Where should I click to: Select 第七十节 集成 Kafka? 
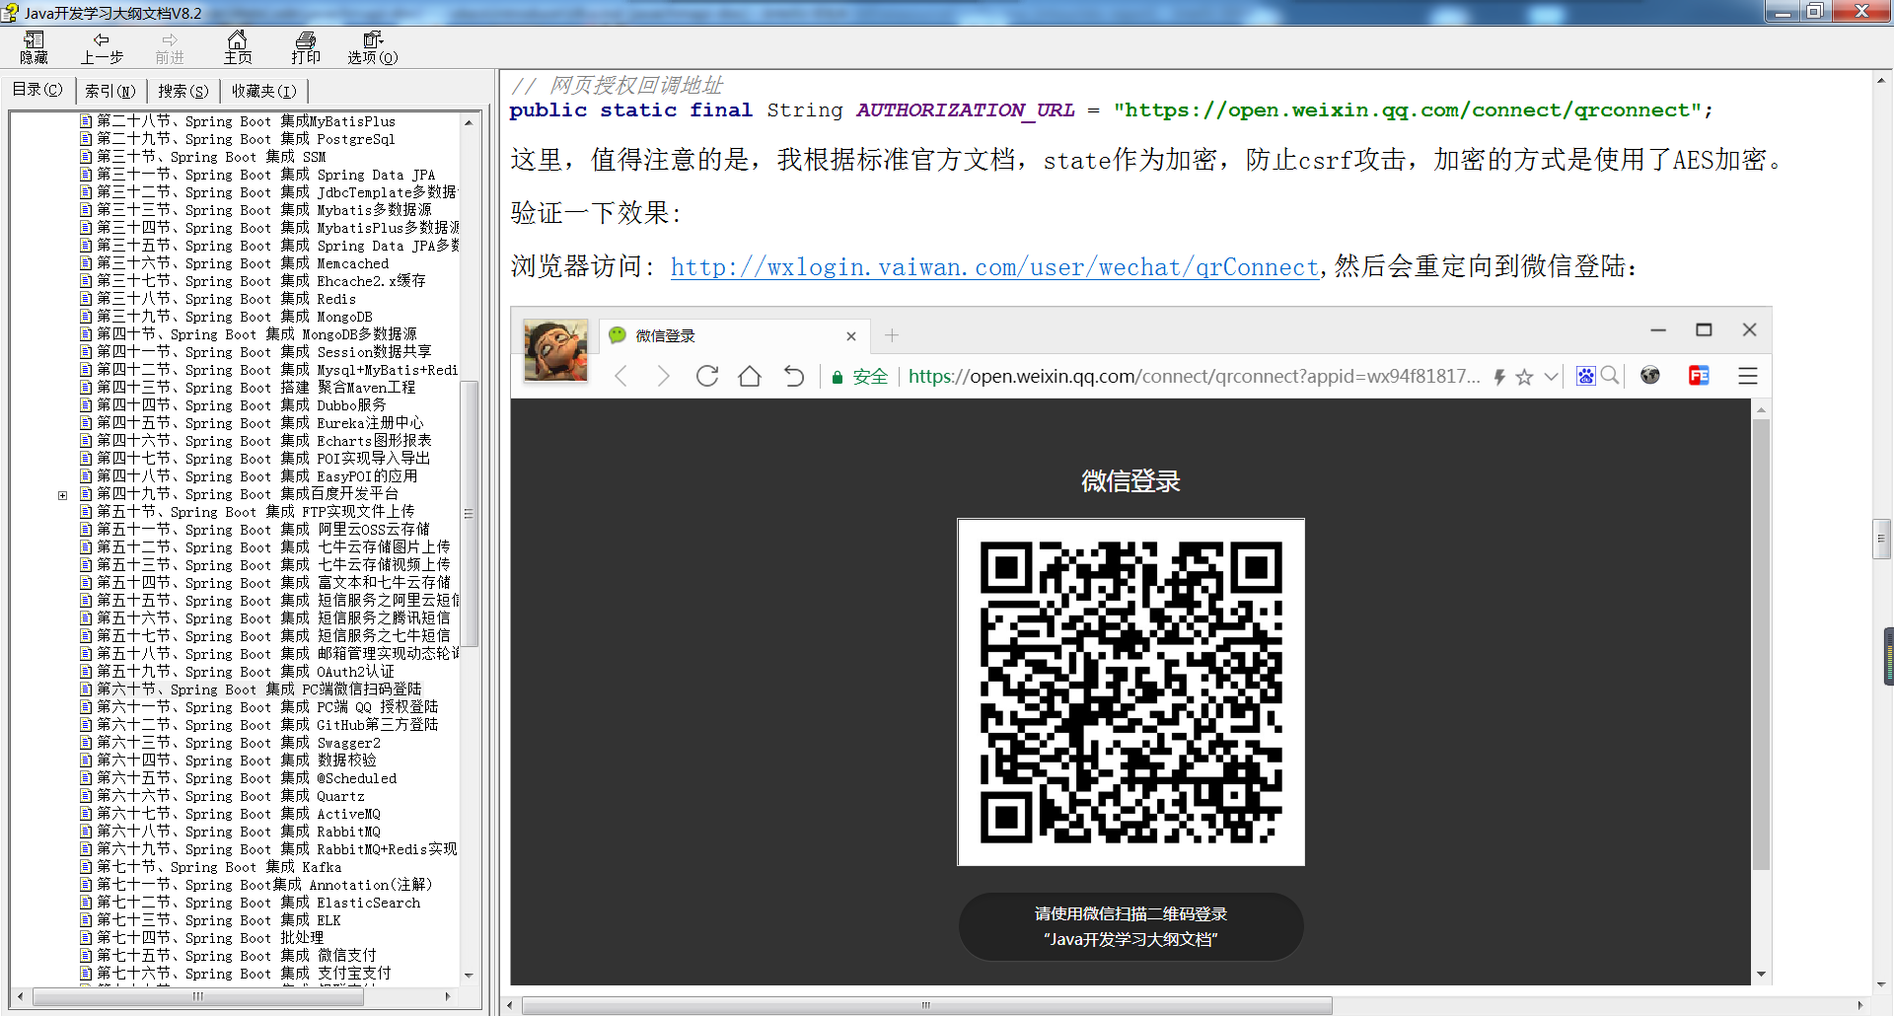(219, 867)
